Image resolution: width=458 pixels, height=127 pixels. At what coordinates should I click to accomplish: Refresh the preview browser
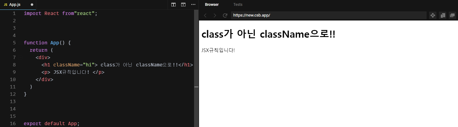click(225, 15)
